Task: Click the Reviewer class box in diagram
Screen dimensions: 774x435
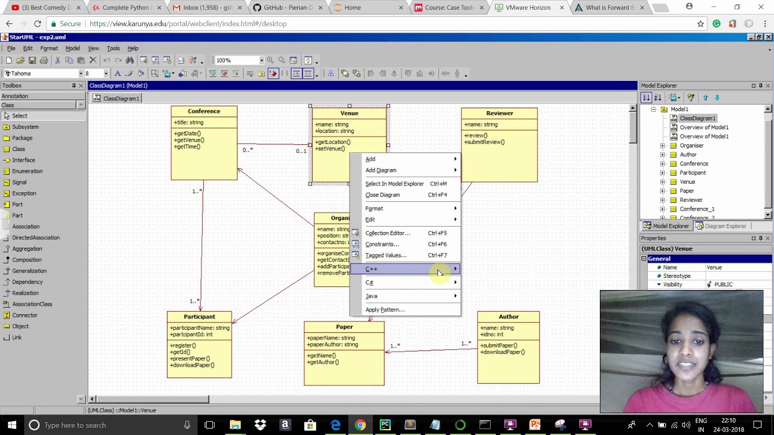Action: (x=499, y=145)
